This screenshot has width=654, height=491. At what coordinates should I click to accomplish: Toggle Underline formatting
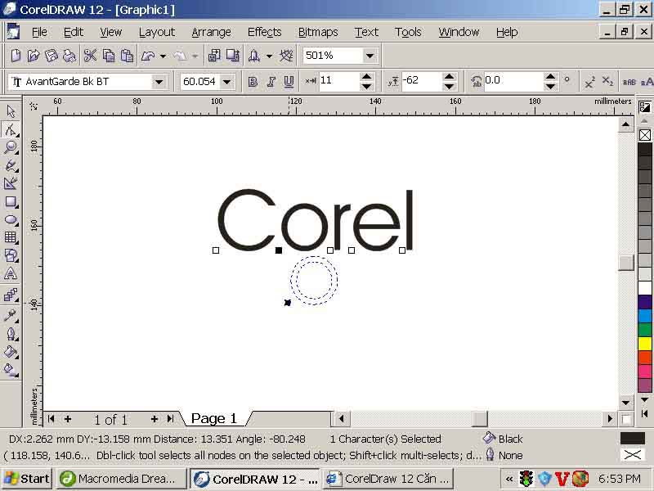click(x=289, y=81)
